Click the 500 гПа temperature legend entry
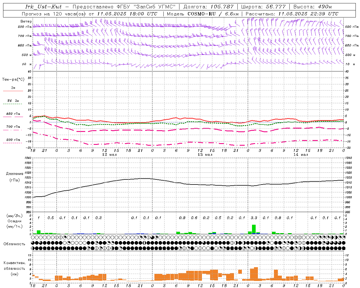The width and height of the screenshot is (360, 288). click(13, 140)
